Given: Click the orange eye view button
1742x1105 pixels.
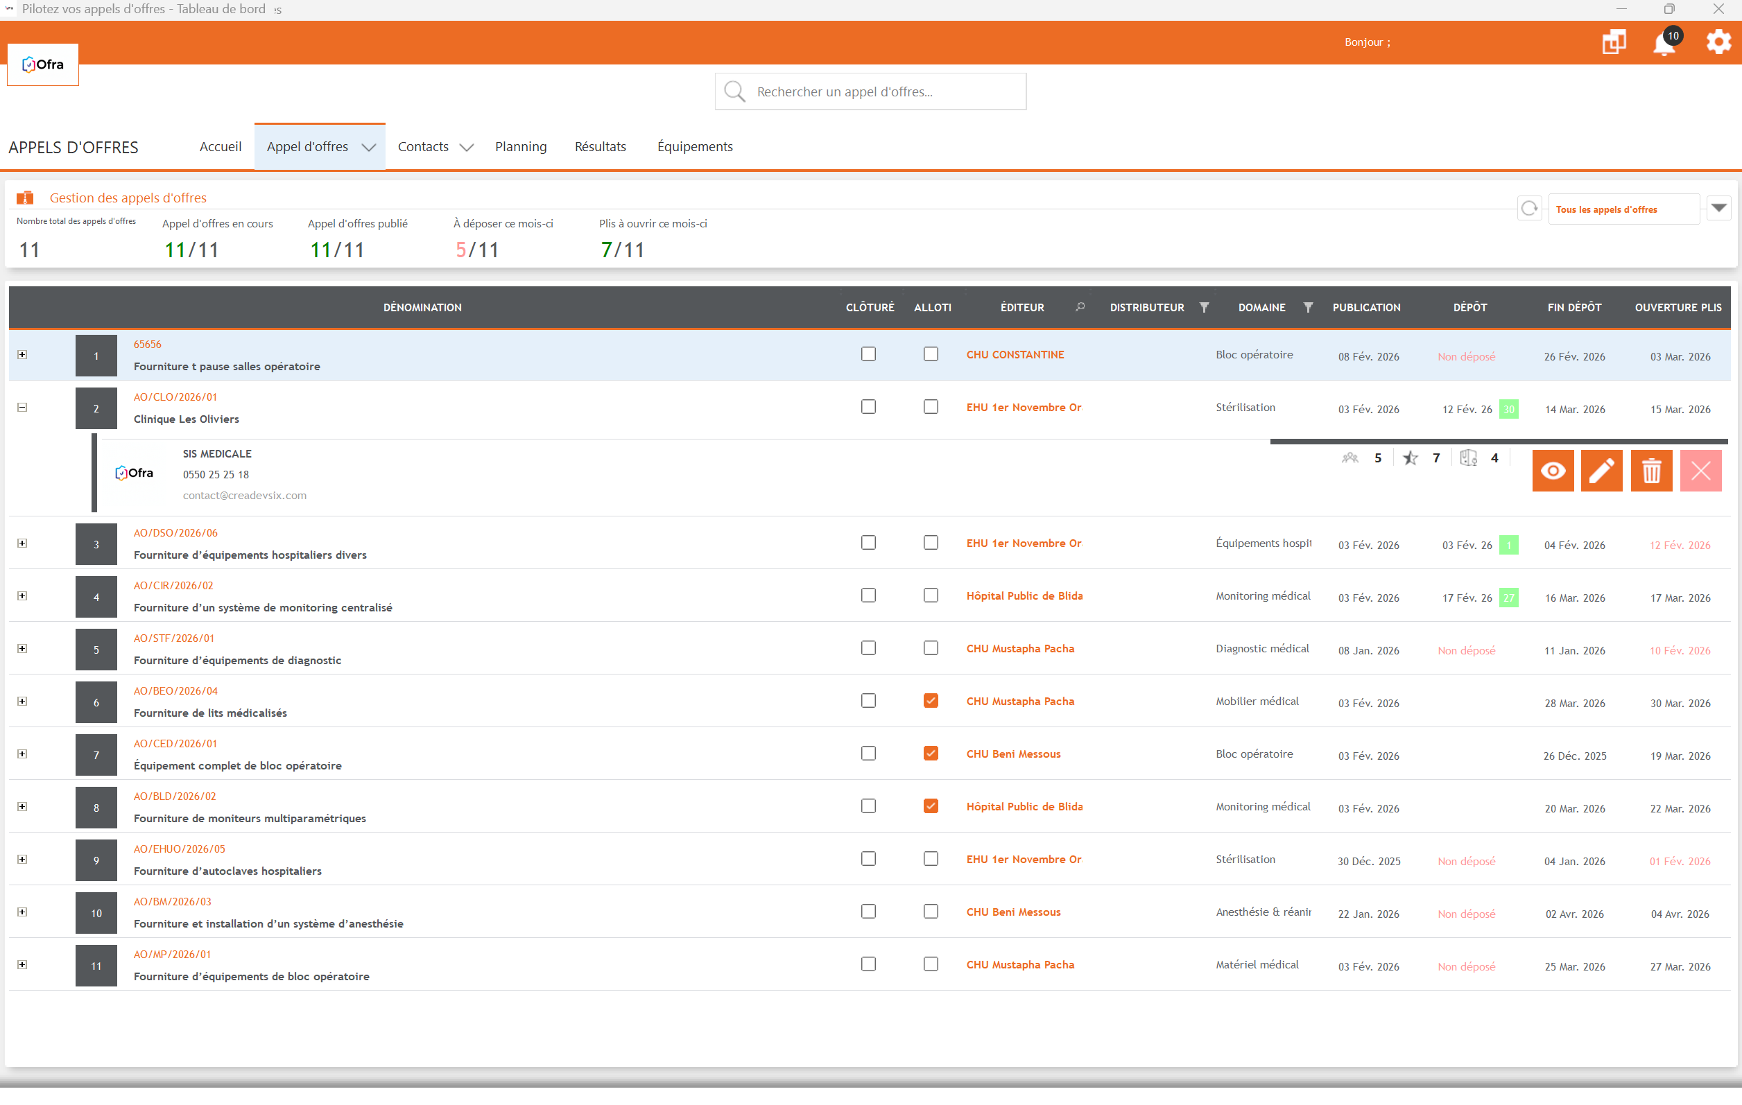Looking at the screenshot, I should [1553, 471].
